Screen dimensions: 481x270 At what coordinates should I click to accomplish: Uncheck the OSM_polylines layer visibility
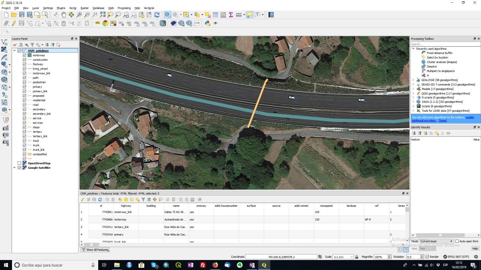pyautogui.click(x=19, y=51)
